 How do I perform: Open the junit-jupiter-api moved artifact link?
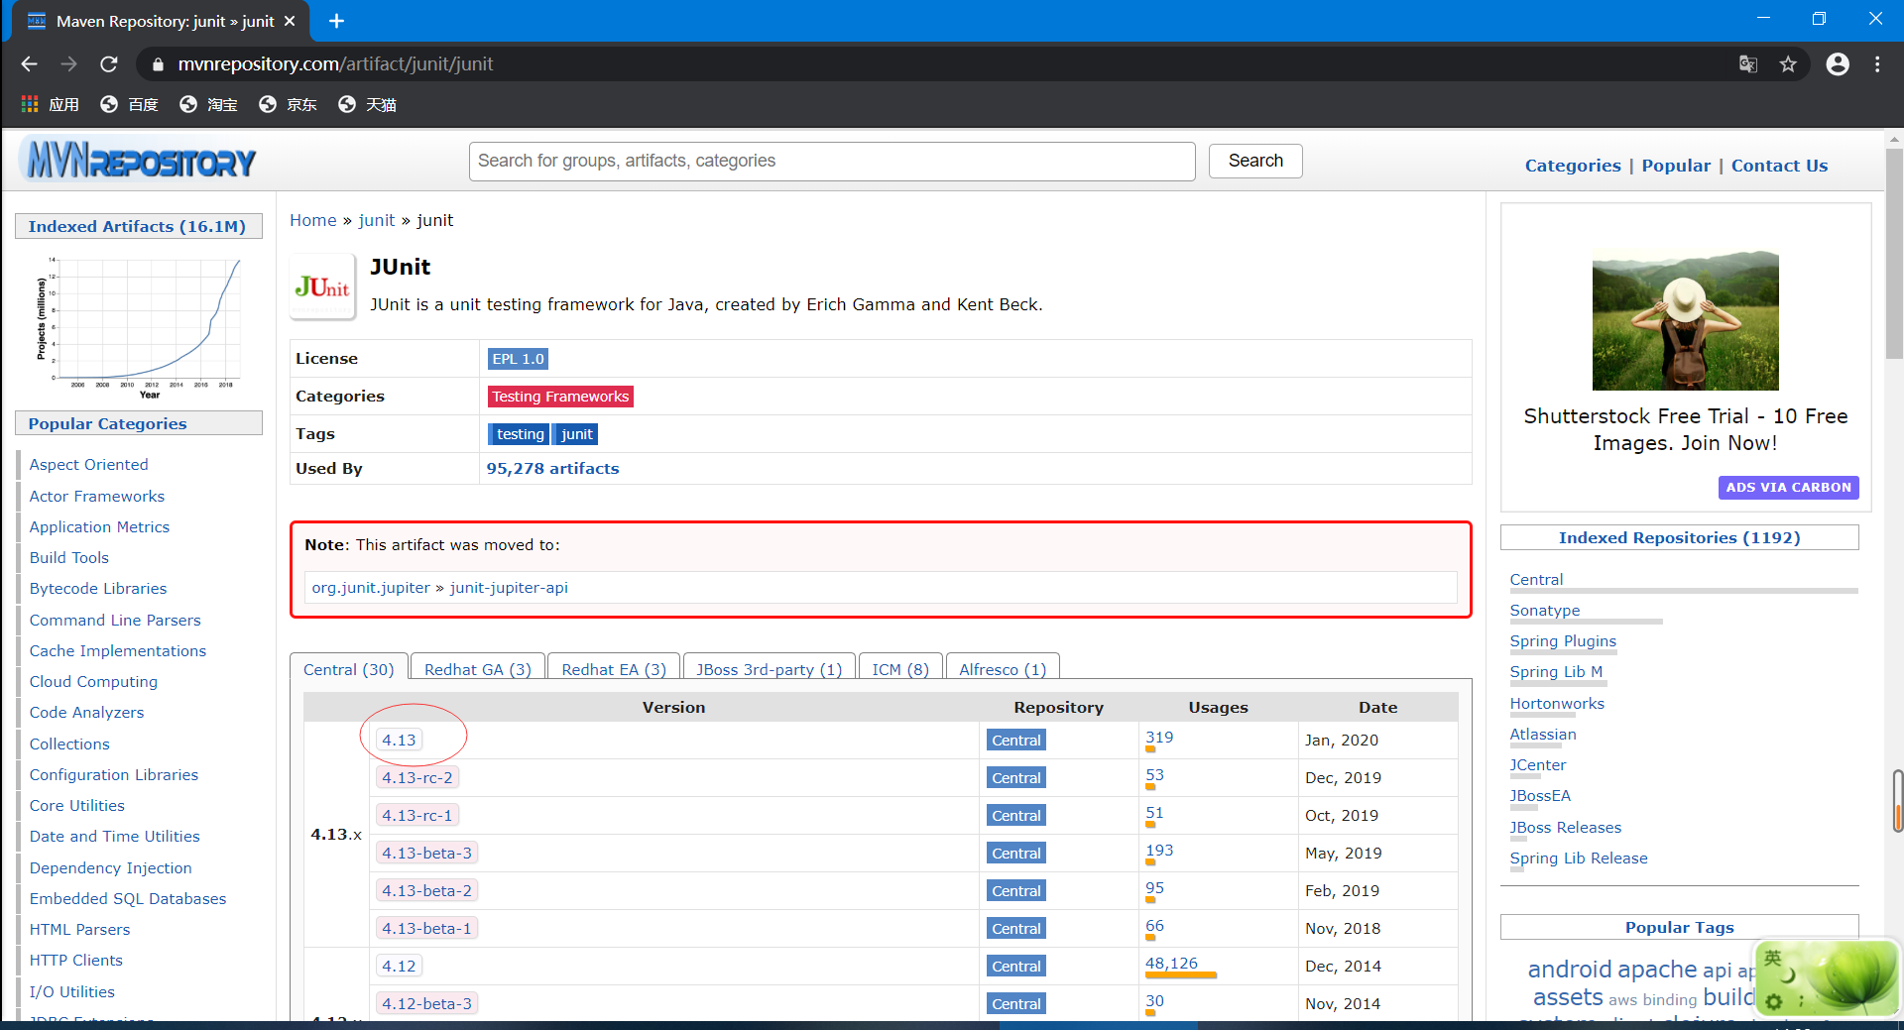(x=509, y=587)
